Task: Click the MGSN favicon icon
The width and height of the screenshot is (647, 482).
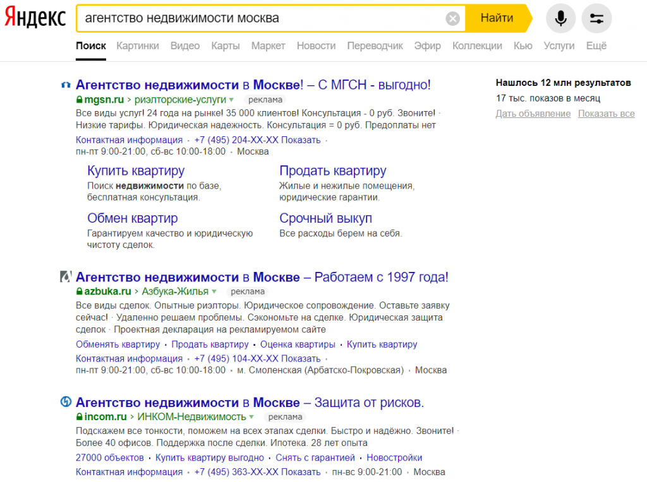Action: pyautogui.click(x=65, y=85)
